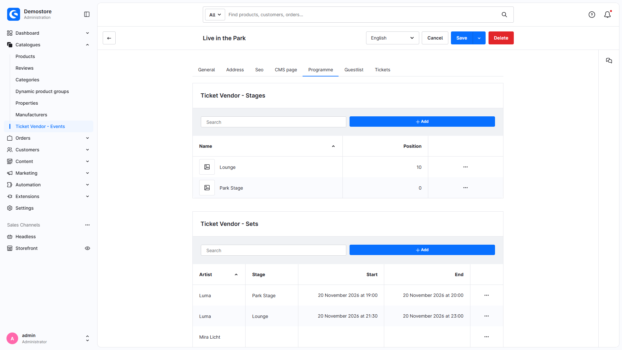Switch to the Guestlist tab
Screen dimensions: 622x350
point(354,70)
